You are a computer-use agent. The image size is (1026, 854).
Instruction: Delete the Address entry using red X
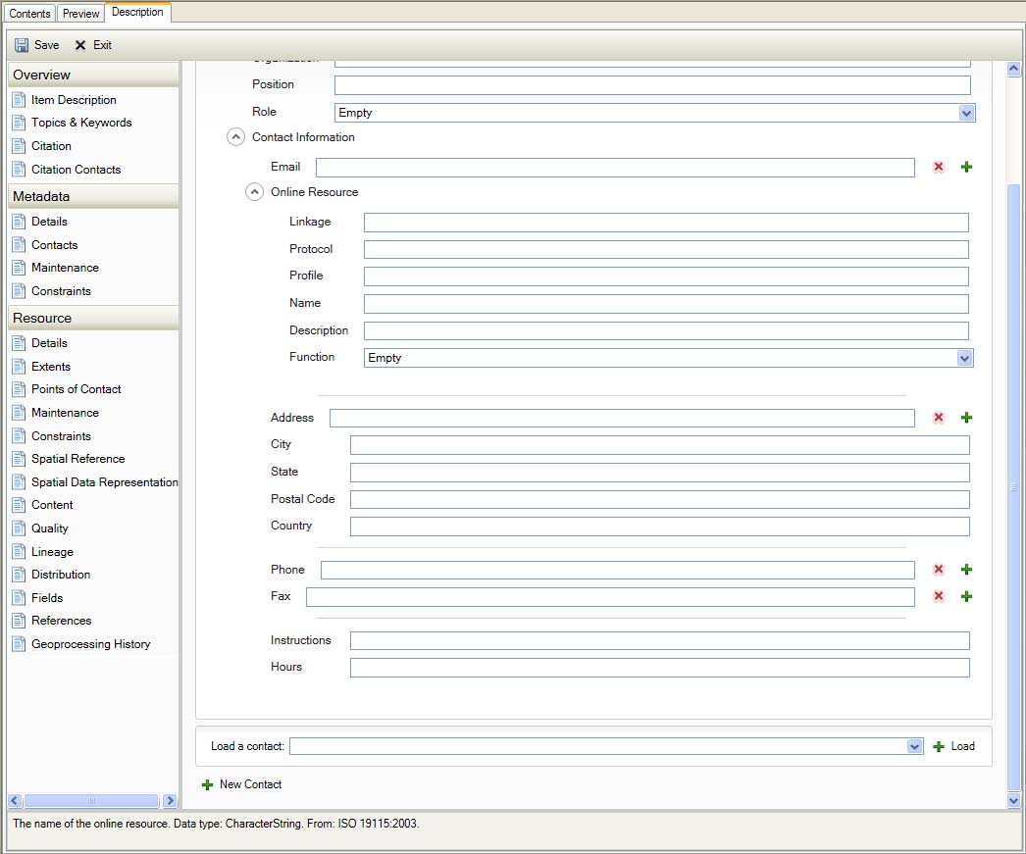938,418
